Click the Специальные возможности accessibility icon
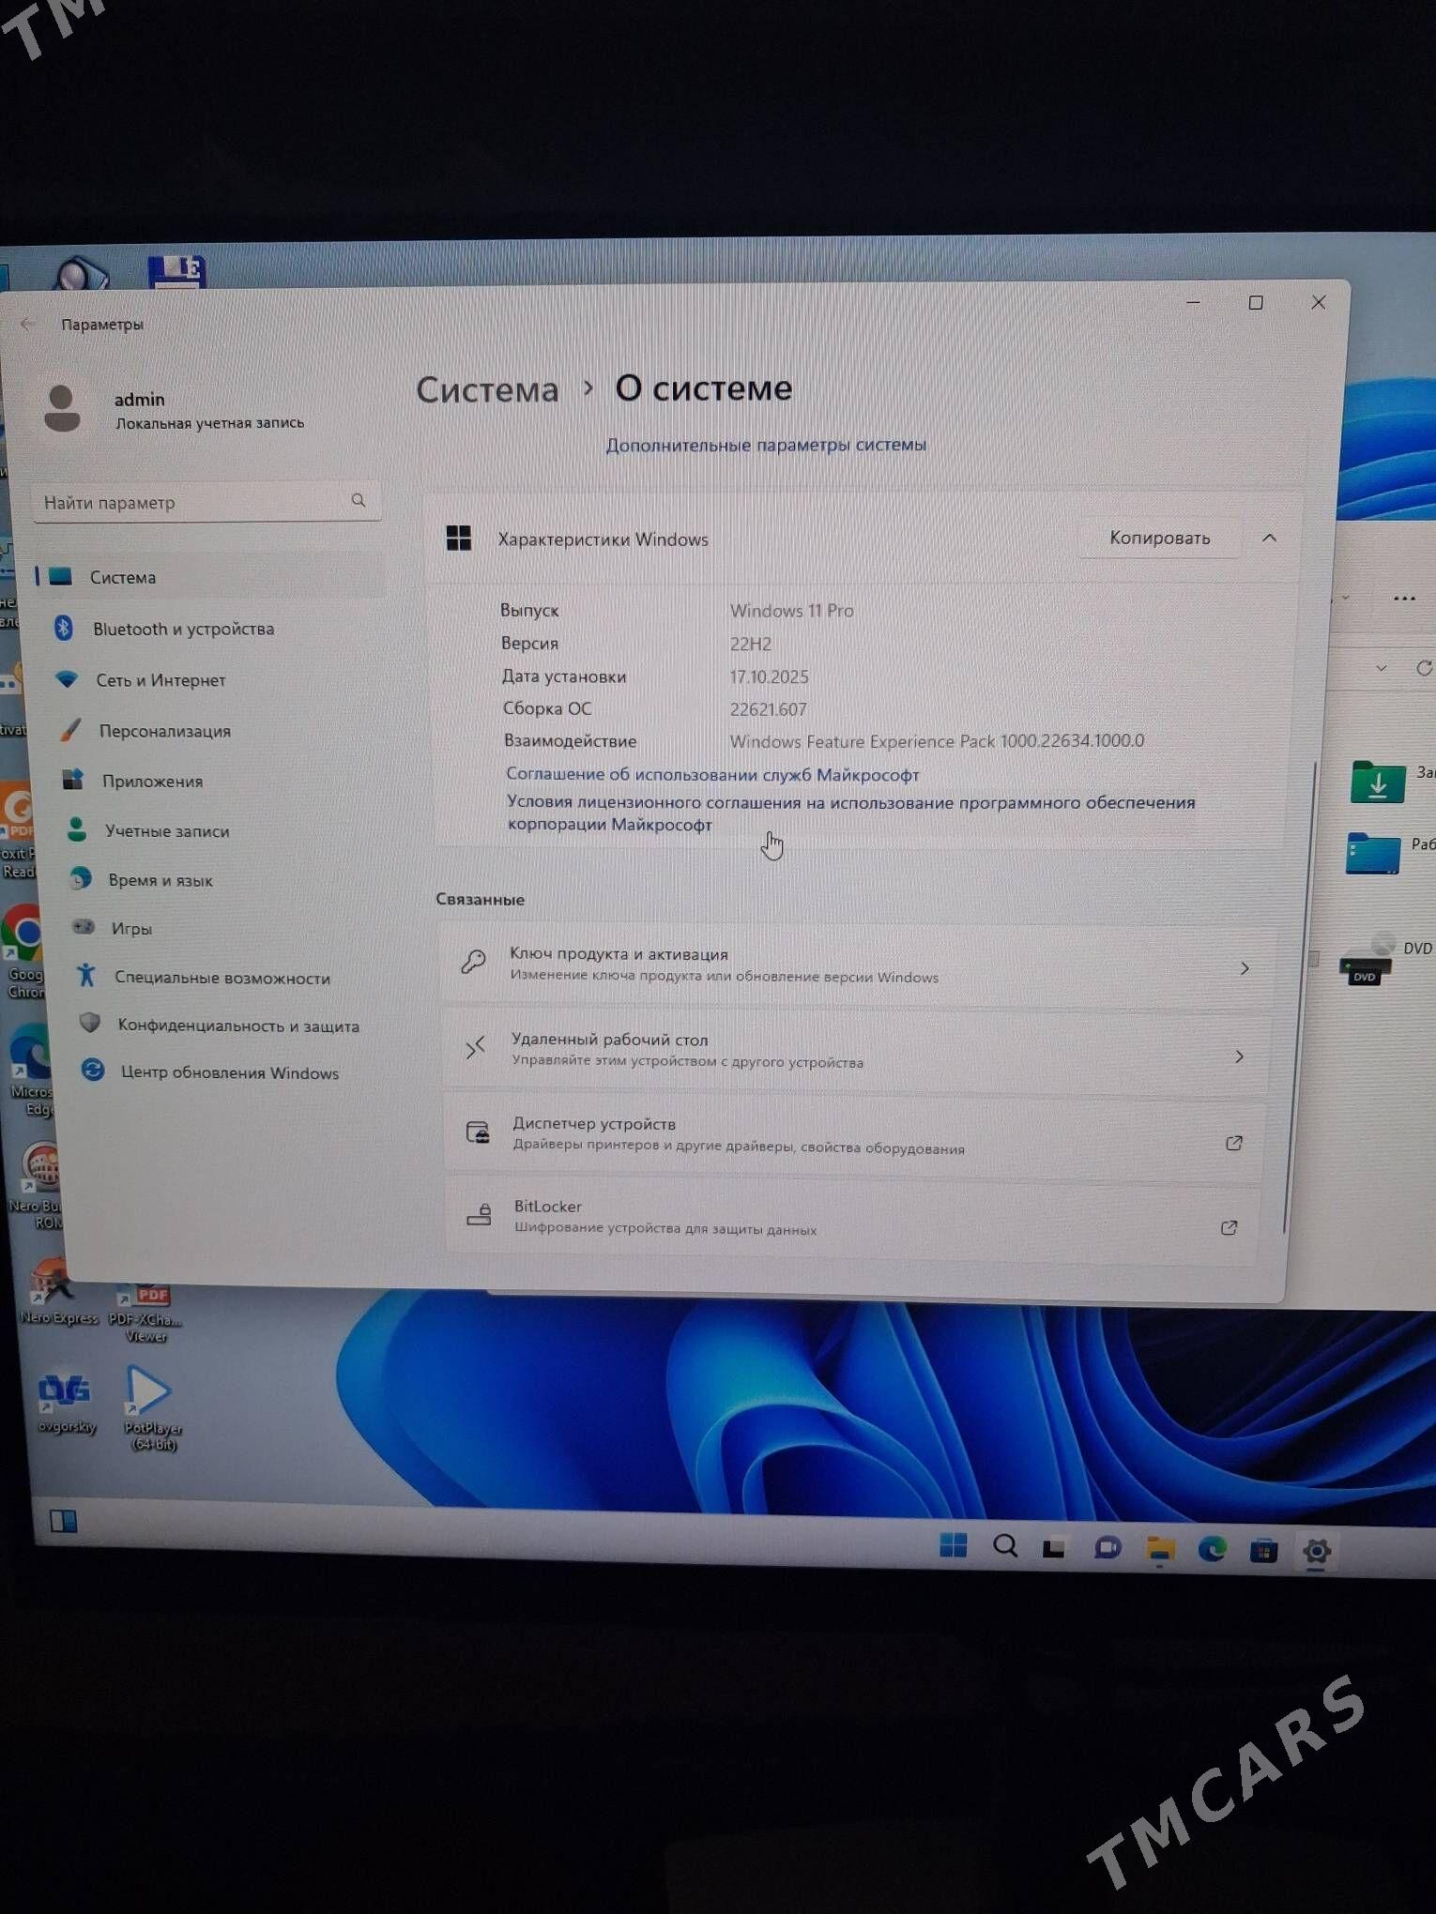Image resolution: width=1436 pixels, height=1914 pixels. coord(86,975)
